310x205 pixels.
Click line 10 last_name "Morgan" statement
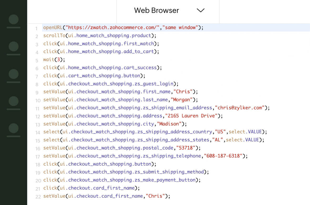coord(120,100)
